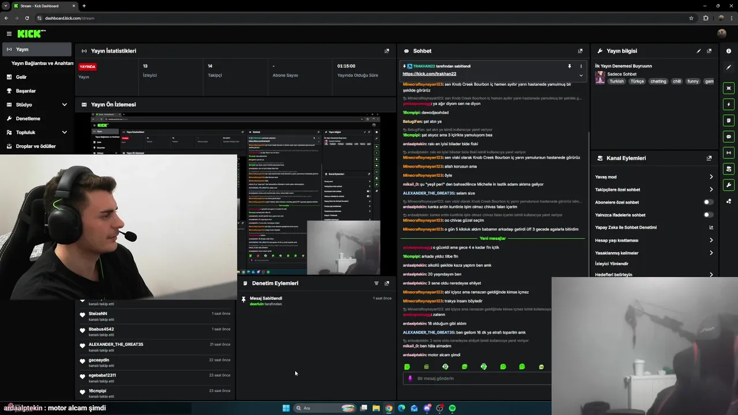738x415 pixels.
Task: Open the Chrome tab search dropdown
Action: coord(6,6)
